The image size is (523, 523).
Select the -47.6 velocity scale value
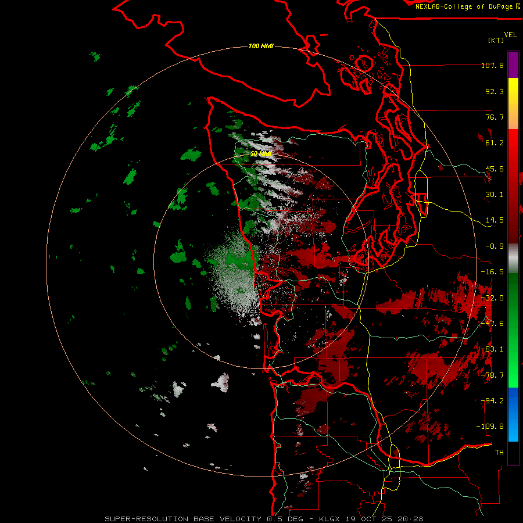pos(492,324)
